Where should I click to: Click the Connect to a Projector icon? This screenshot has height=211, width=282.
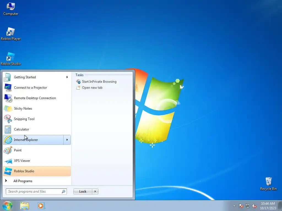[x=8, y=88]
